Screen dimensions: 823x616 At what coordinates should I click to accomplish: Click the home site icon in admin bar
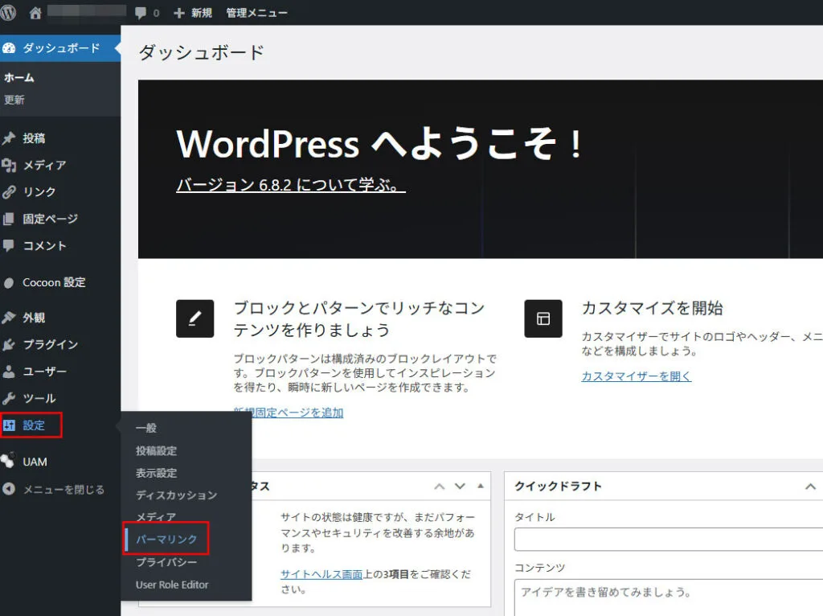[35, 13]
